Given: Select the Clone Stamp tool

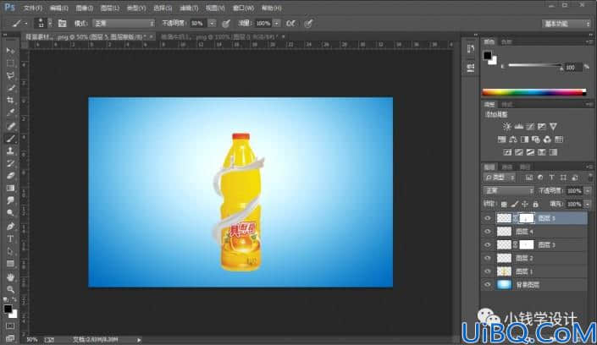Looking at the screenshot, I should [x=10, y=151].
